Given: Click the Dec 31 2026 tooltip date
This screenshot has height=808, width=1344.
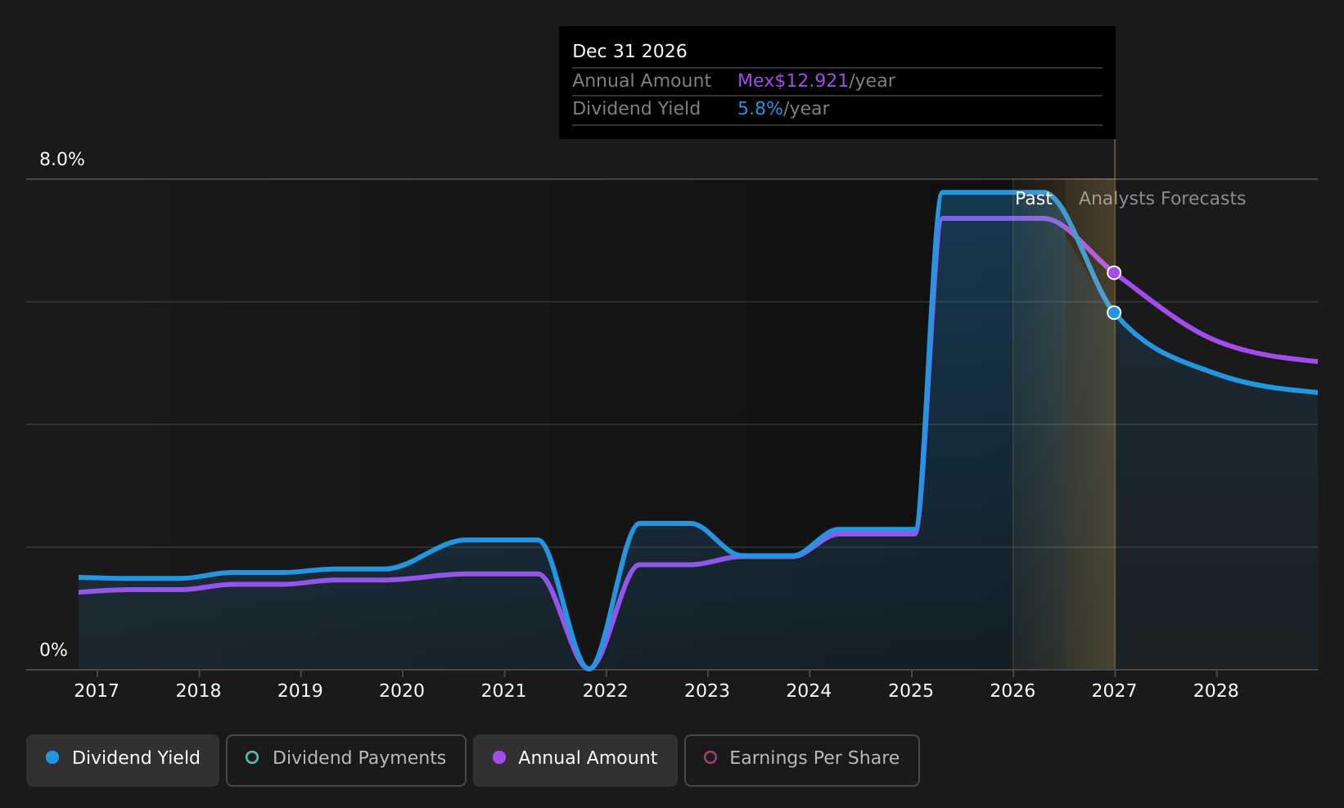Looking at the screenshot, I should [629, 52].
